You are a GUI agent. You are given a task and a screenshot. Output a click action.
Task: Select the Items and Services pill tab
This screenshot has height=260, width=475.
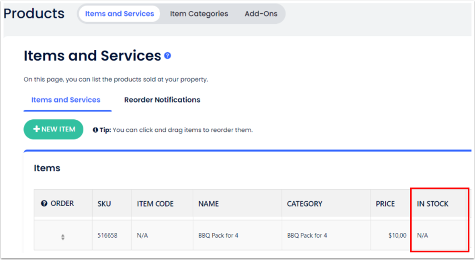tap(119, 14)
